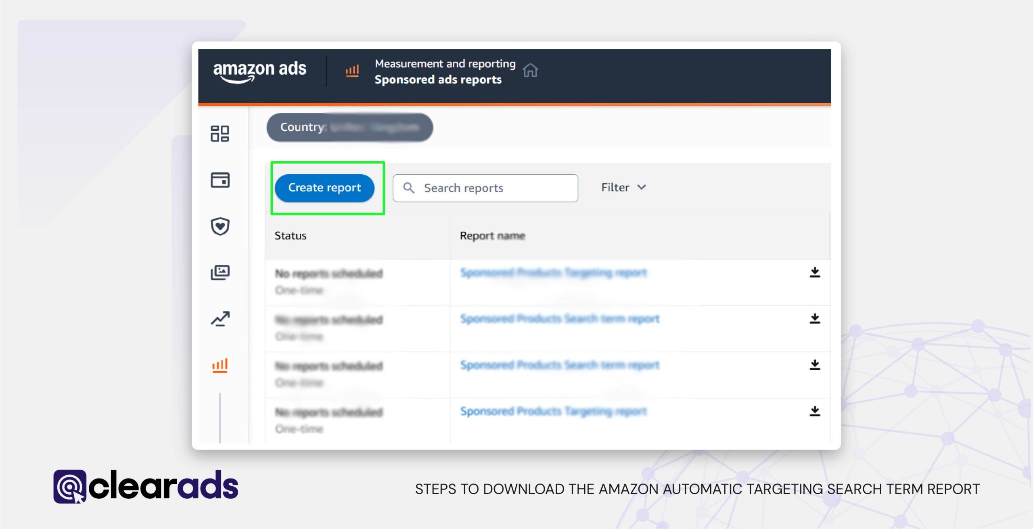The width and height of the screenshot is (1033, 529).
Task: Expand the Filter dropdown
Action: [623, 187]
